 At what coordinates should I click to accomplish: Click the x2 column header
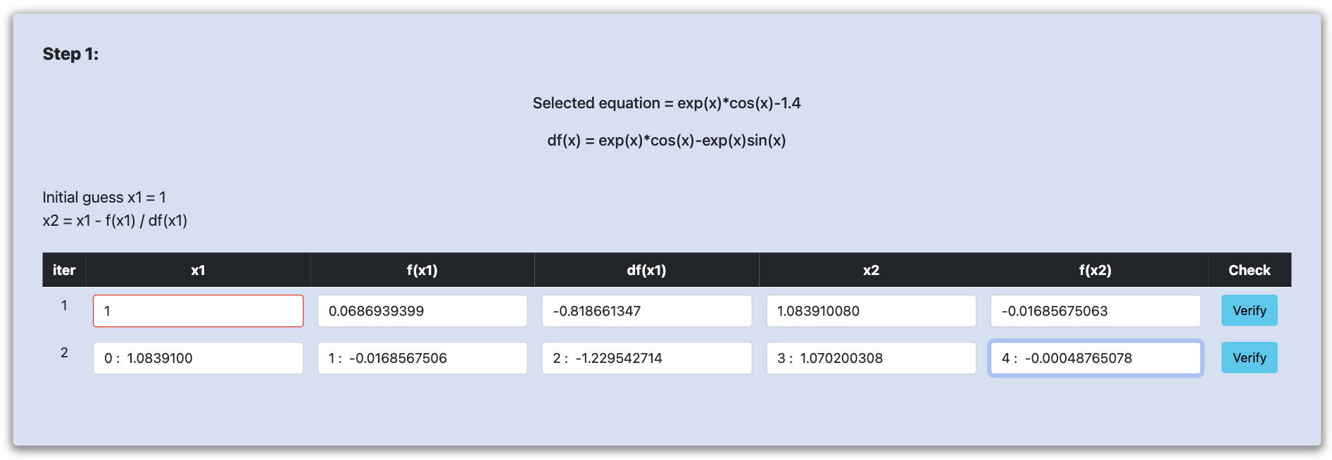pos(871,270)
